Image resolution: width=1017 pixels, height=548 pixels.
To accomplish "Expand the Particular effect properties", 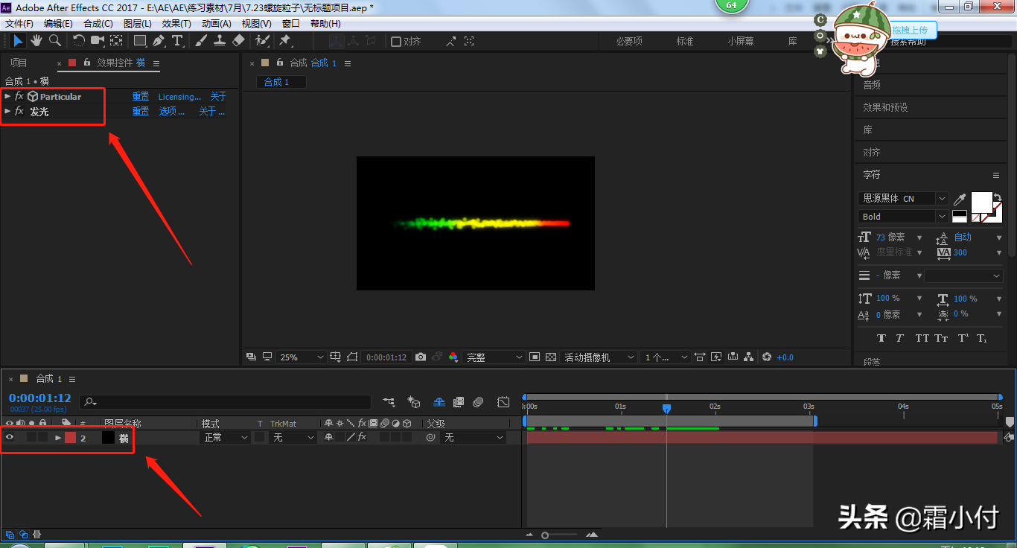I will (x=7, y=96).
